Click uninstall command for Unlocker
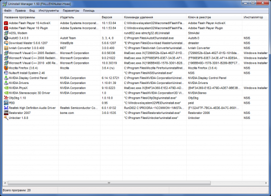The height and width of the screenshot is (196, 271). pos(151,118)
